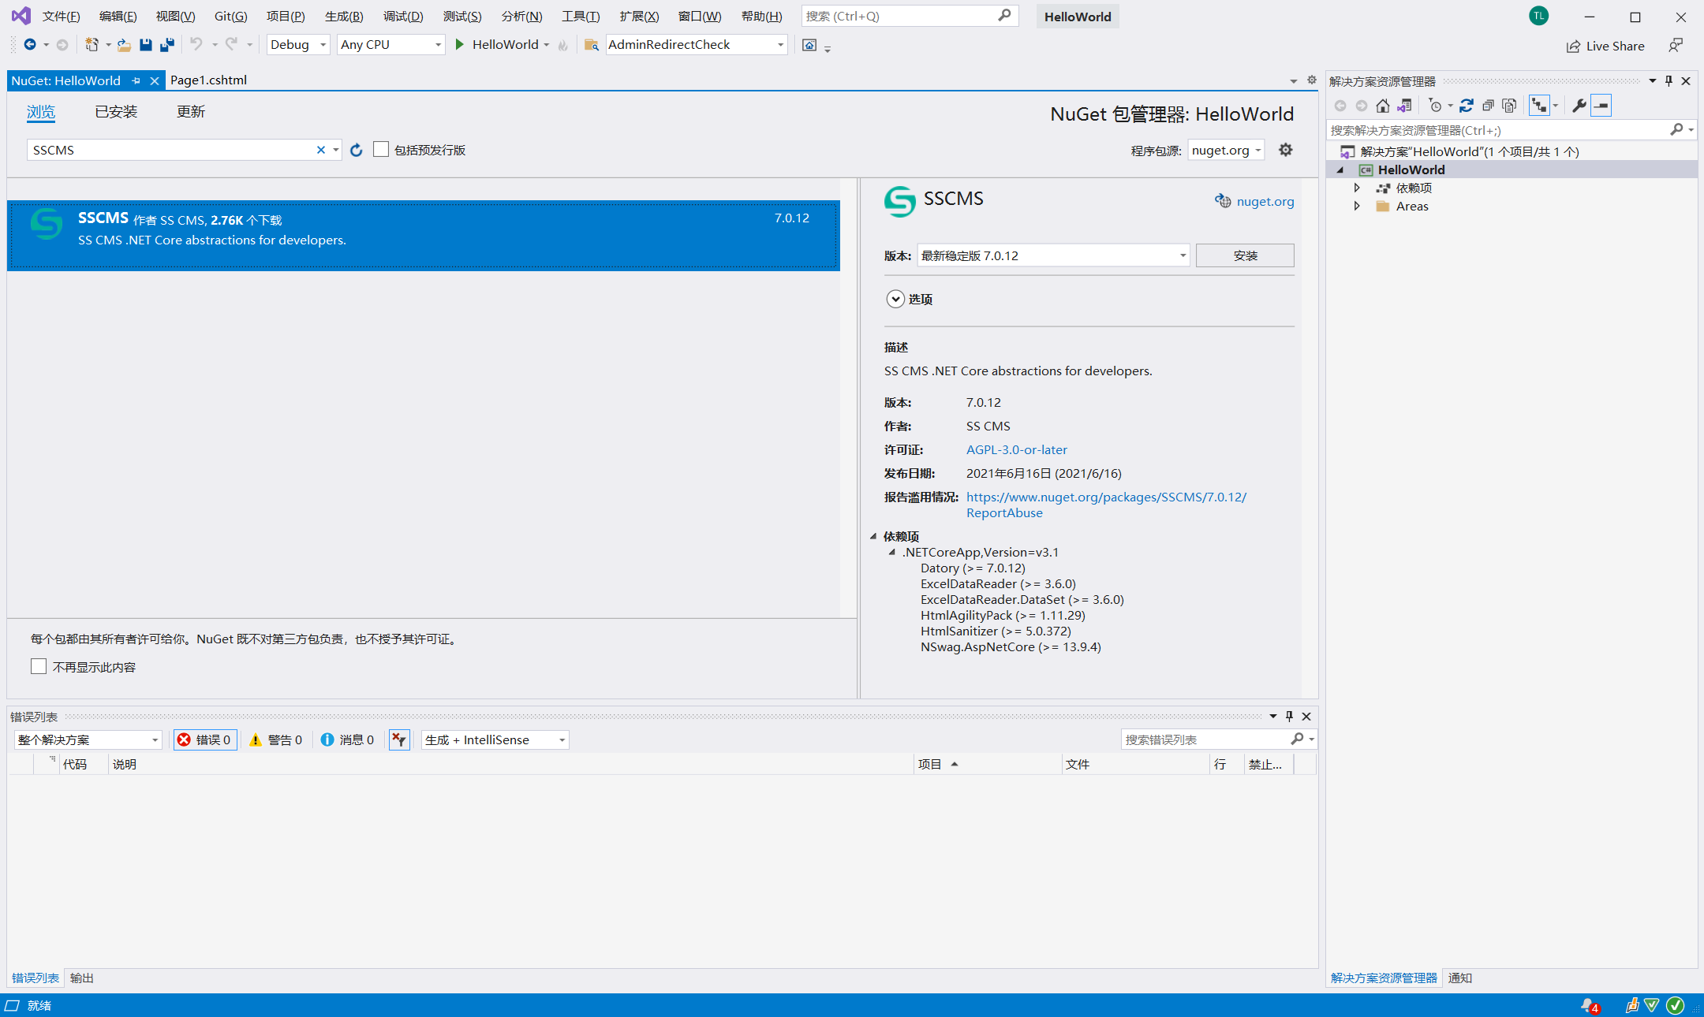Start a Live Share session
The width and height of the screenshot is (1704, 1017).
[1605, 45]
